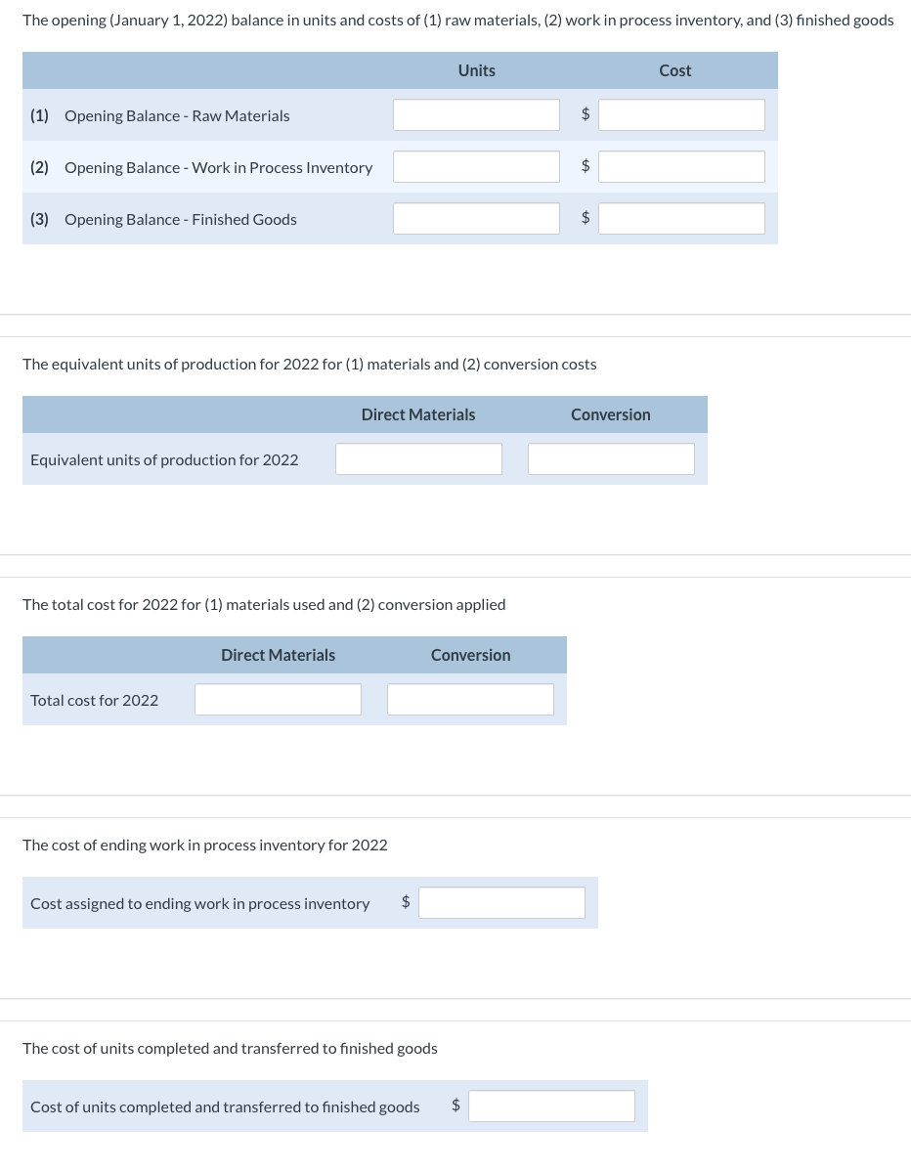Click the ending work in process cost field
The width and height of the screenshot is (911, 1171).
click(501, 902)
